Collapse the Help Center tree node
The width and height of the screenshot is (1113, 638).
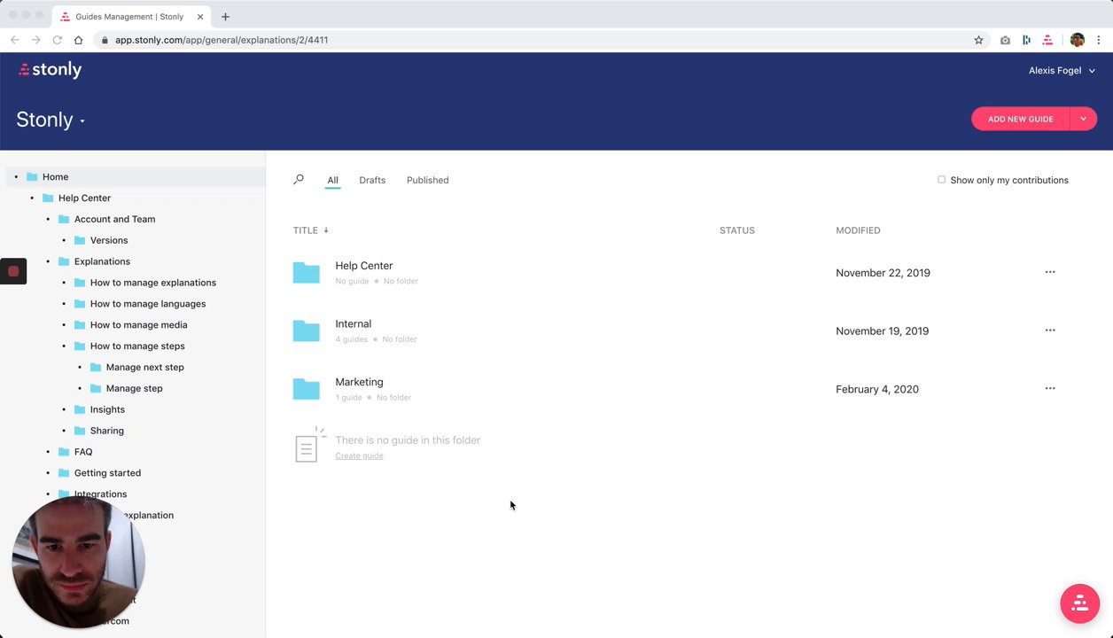tap(32, 198)
